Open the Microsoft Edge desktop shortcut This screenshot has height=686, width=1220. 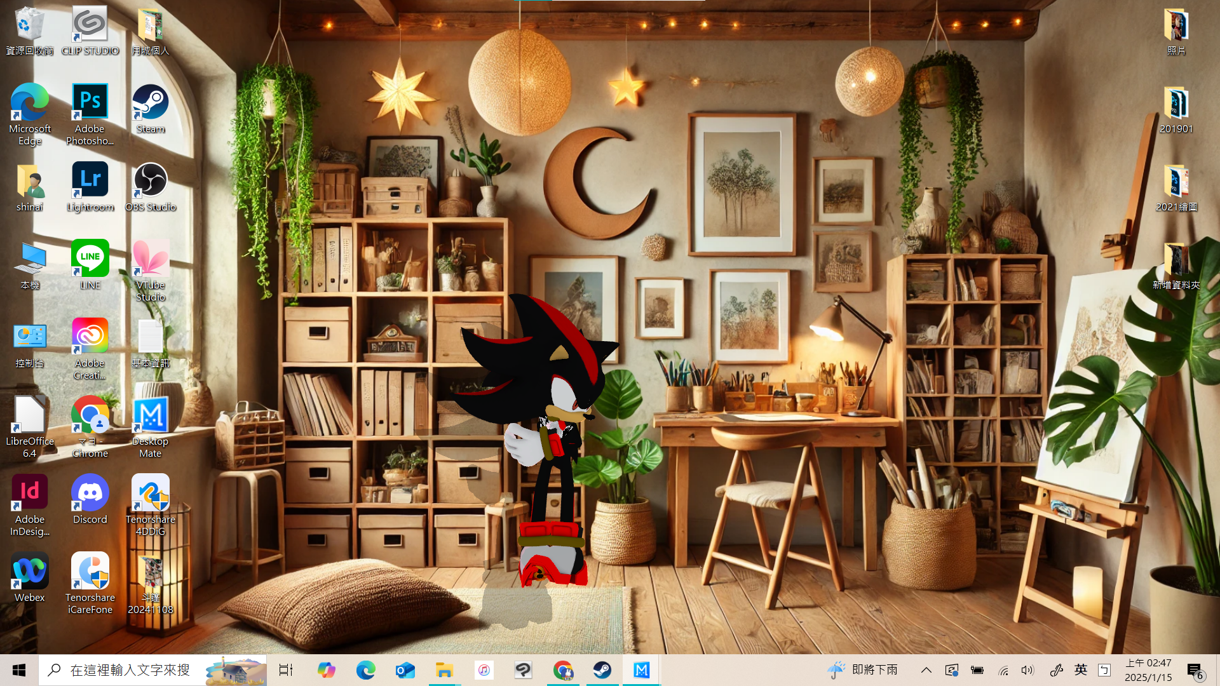pyautogui.click(x=29, y=114)
